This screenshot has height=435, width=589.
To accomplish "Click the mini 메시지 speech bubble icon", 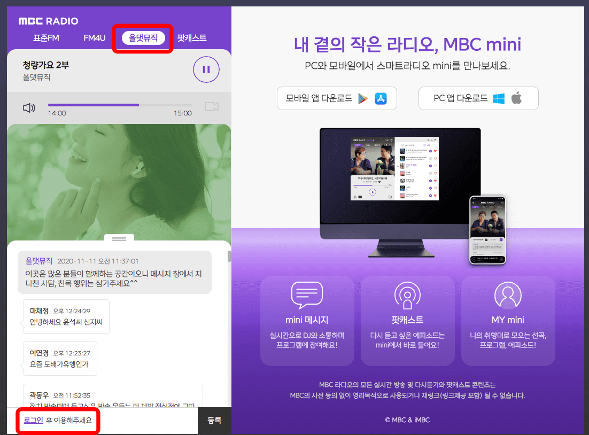I will point(307,296).
